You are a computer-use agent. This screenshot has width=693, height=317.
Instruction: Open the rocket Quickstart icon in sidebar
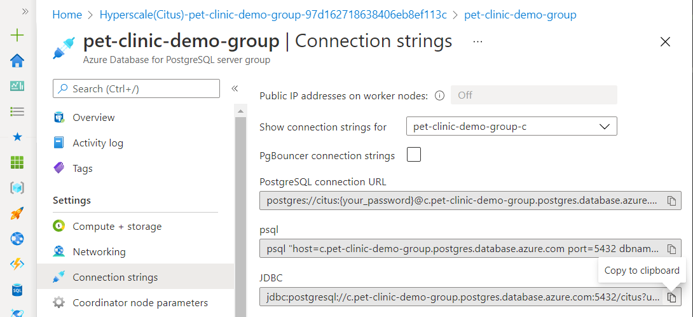[x=17, y=213]
